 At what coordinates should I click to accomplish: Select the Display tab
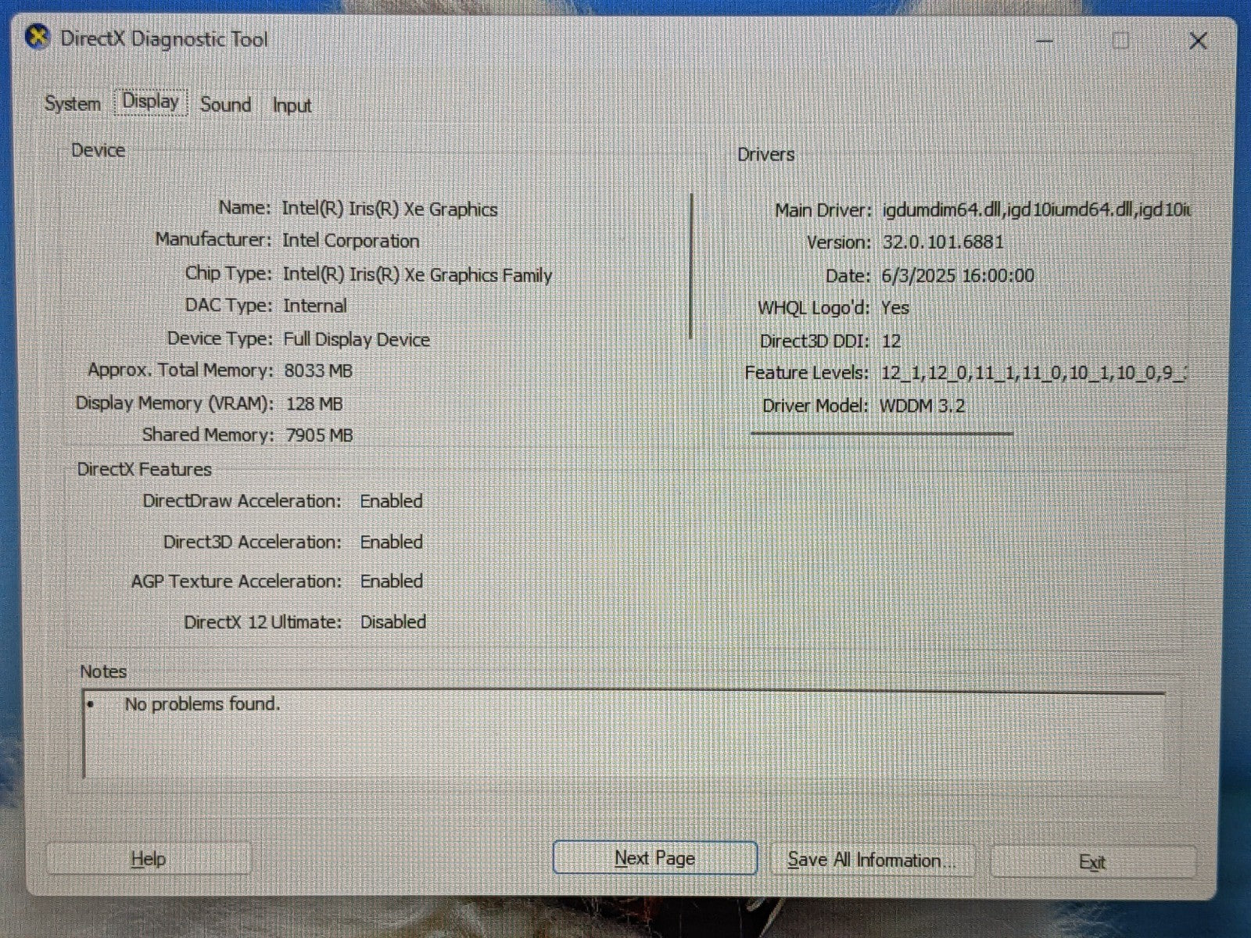point(151,102)
